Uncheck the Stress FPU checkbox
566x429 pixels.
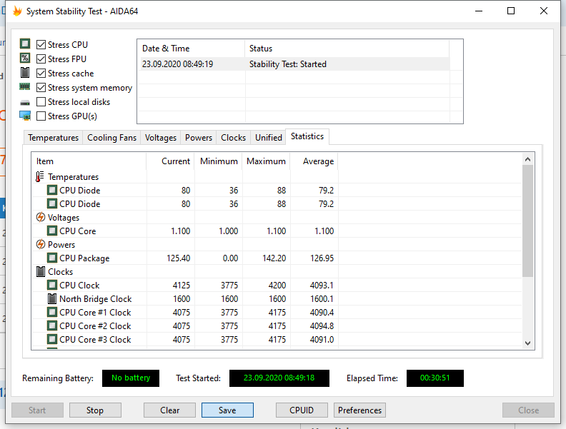pyautogui.click(x=41, y=59)
